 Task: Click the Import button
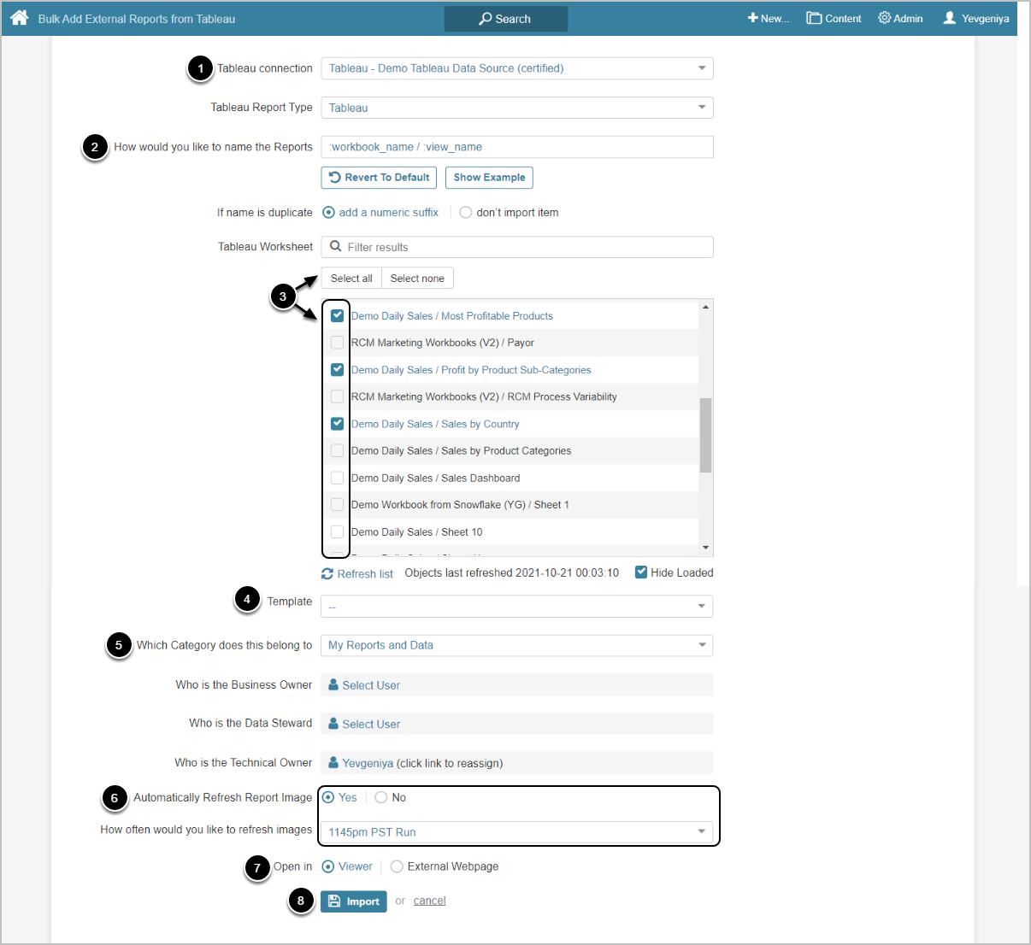coord(354,901)
